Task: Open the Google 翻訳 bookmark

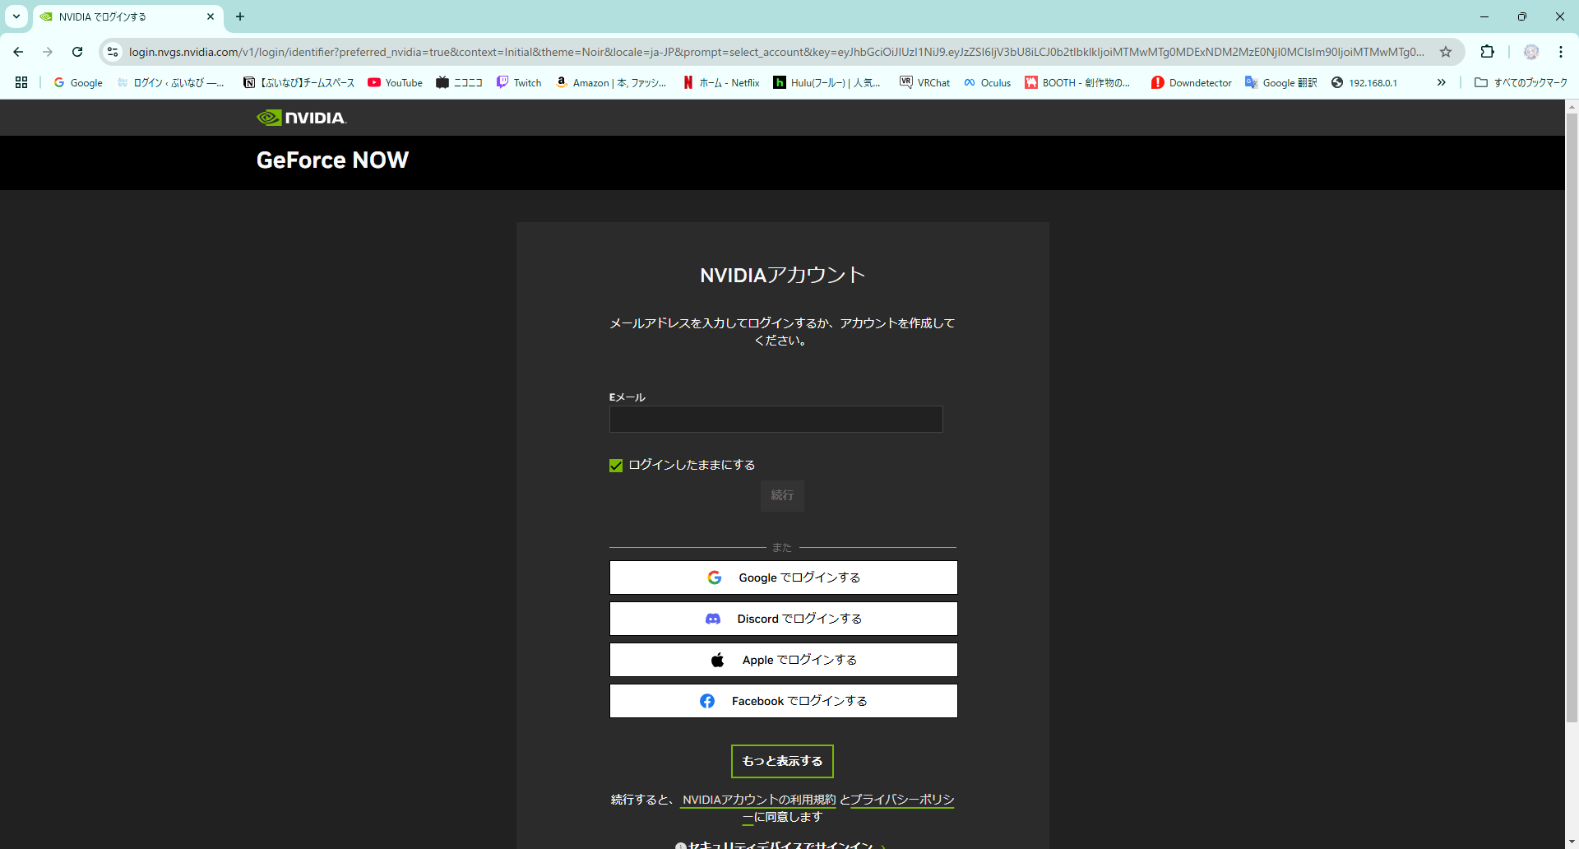Action: click(x=1280, y=82)
